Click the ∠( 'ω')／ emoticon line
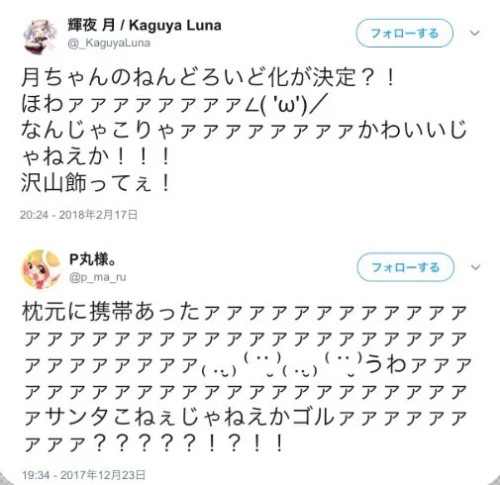Screen dimensions: 500x485 click(x=173, y=104)
